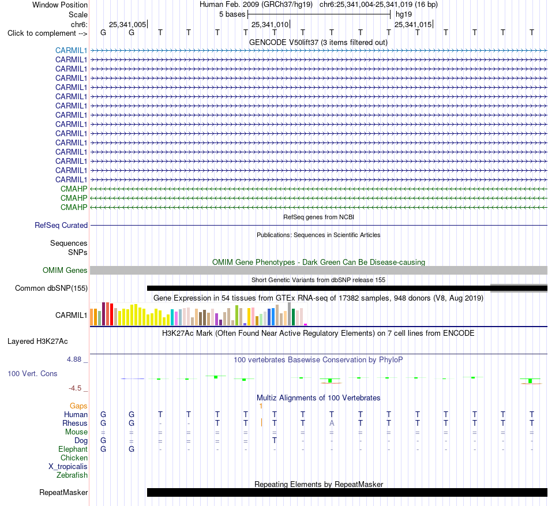The height and width of the screenshot is (506, 548).
Task: Click the OMIM Gene Phenotypes track title
Action: [x=318, y=262]
